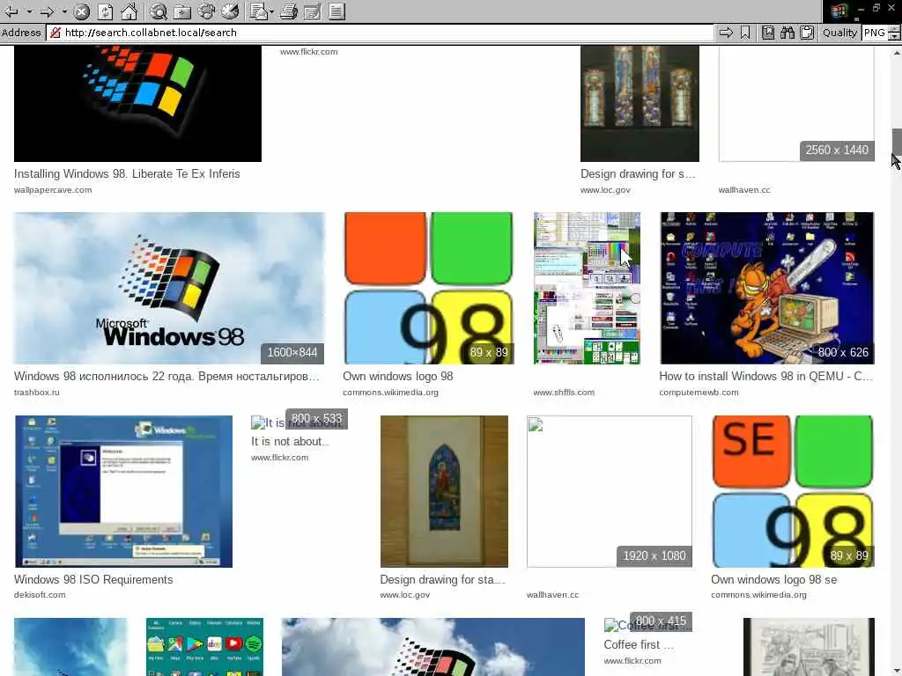Open the Search globe toolbar icon

pyautogui.click(x=159, y=11)
